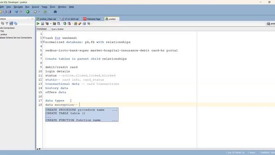Click 'history data' on line 14
Screen dimensions: 275x155
tap(57, 88)
